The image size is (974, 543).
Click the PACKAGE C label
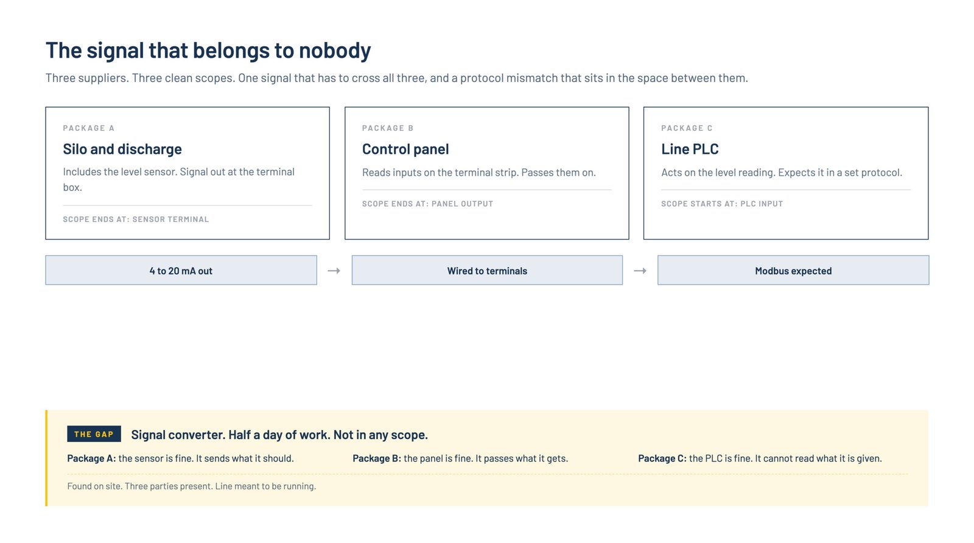tap(687, 128)
